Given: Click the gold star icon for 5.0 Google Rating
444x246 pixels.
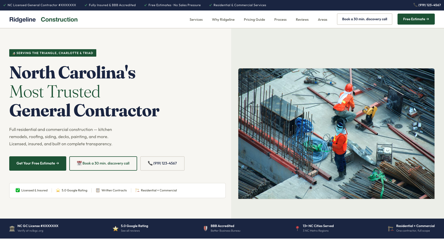Looking at the screenshot, I should pos(116,228).
